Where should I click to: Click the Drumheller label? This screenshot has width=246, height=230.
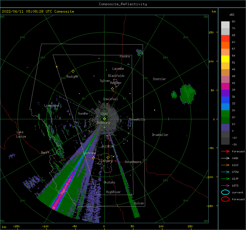160,135
